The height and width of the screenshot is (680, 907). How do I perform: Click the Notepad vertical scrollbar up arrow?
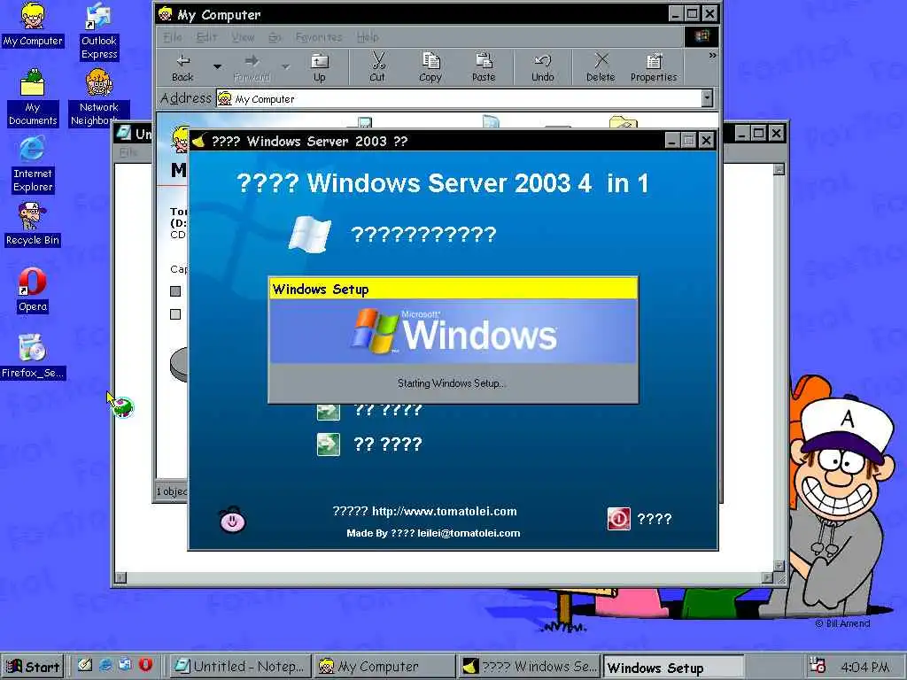pyautogui.click(x=779, y=169)
